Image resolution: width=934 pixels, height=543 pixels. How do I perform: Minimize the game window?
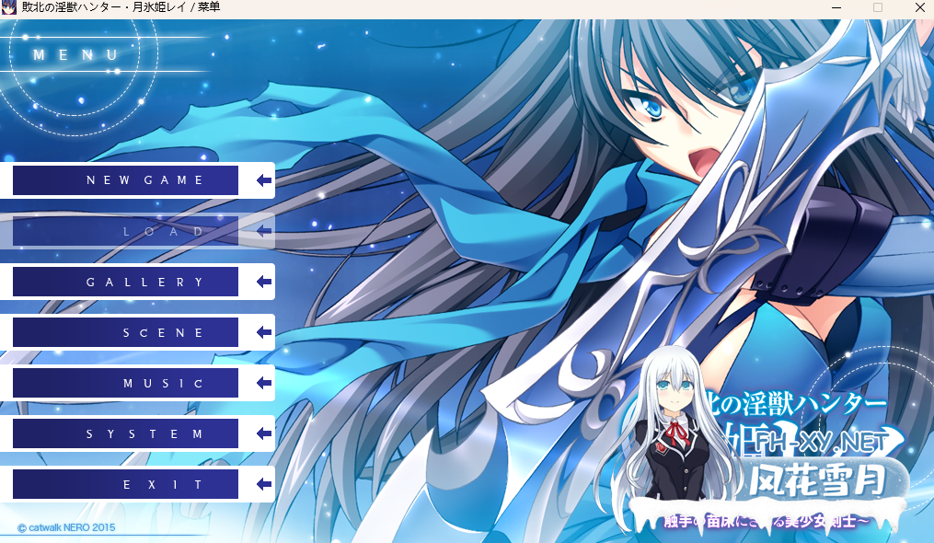[836, 7]
